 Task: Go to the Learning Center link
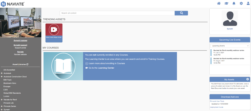tap(102, 68)
